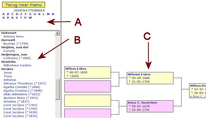206x118 pixels.
Task: Open the Dina C. spouse link
Action: coord(199,97)
